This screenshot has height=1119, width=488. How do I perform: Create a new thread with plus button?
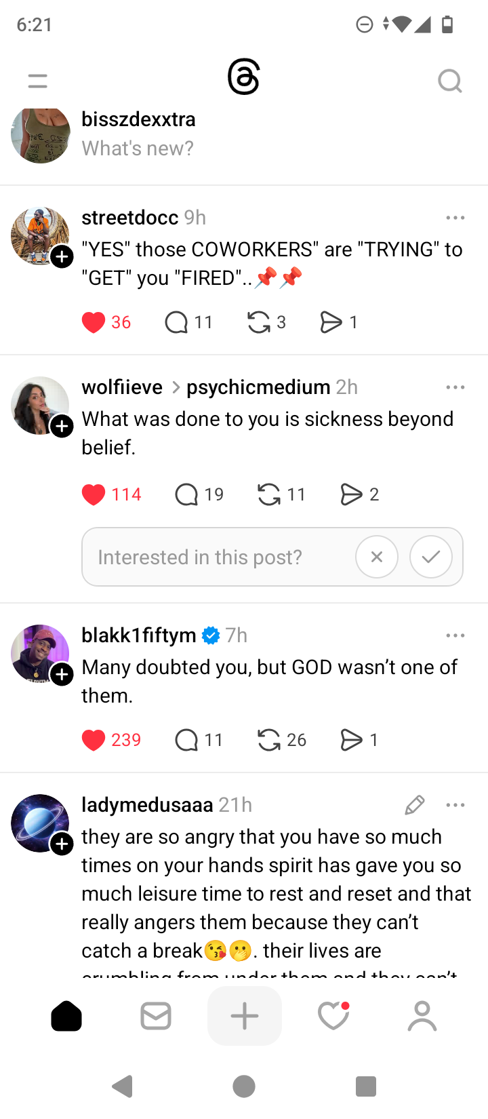[245, 1016]
